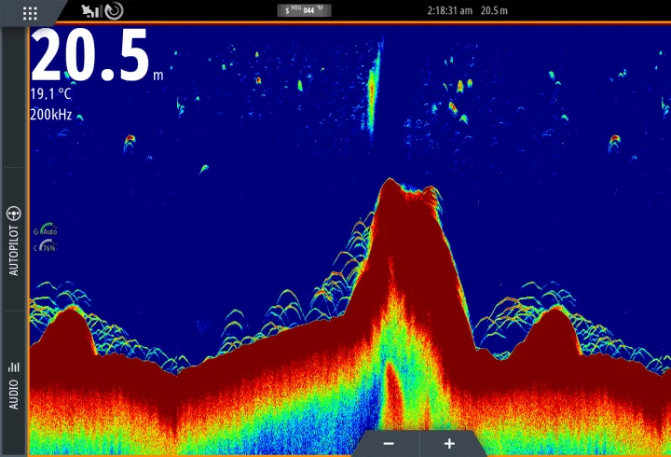Click the GPS satellite signal icon
The image size is (671, 457).
click(x=91, y=11)
